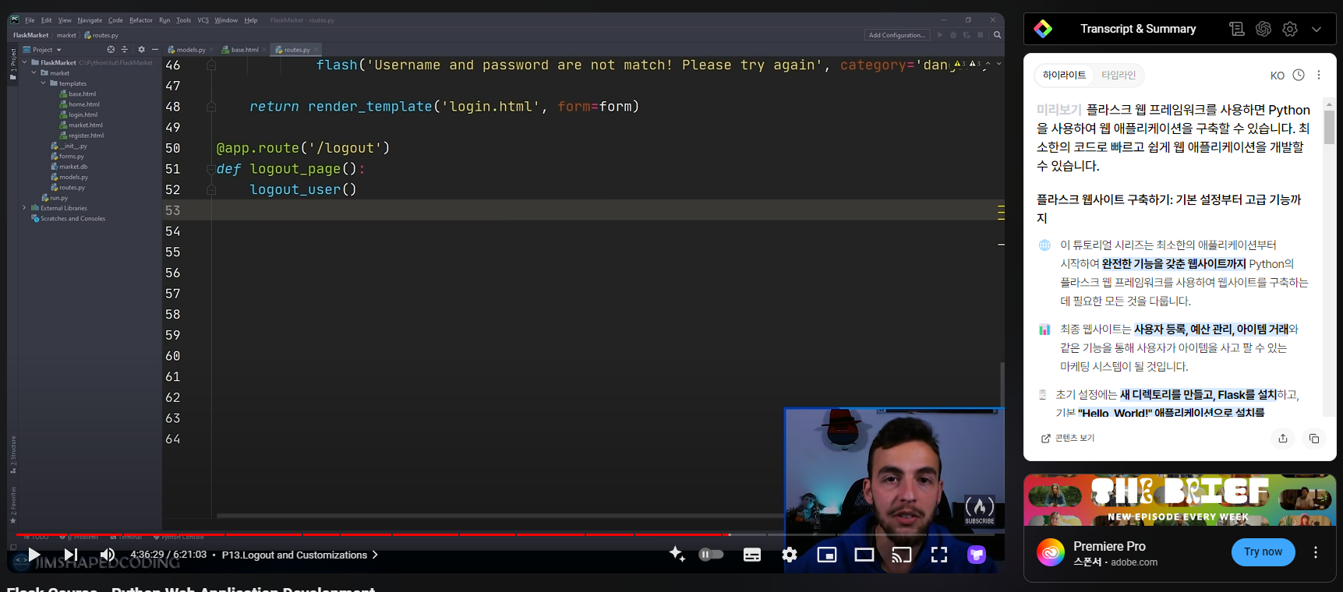Expand External Libraries node

(x=25, y=208)
